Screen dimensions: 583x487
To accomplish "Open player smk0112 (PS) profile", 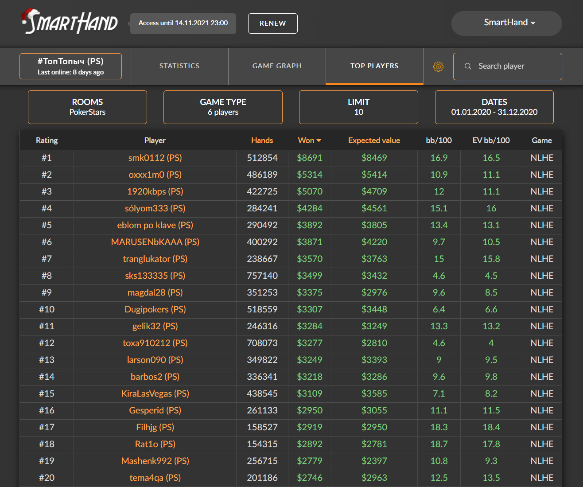I will click(x=155, y=158).
